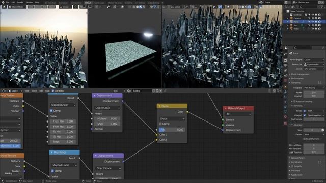Image resolution: width=326 pixels, height=183 pixels.
Task: Click the Building material name field
Action: (142, 91)
